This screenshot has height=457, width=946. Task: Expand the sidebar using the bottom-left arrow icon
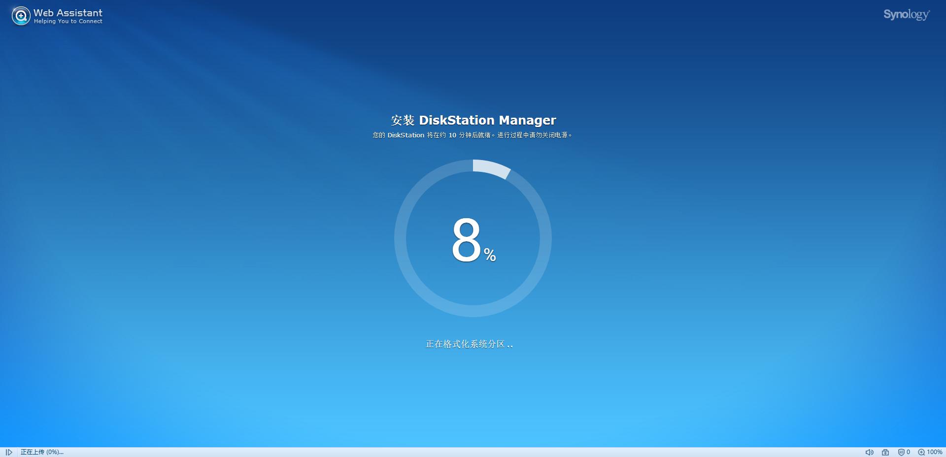click(9, 452)
